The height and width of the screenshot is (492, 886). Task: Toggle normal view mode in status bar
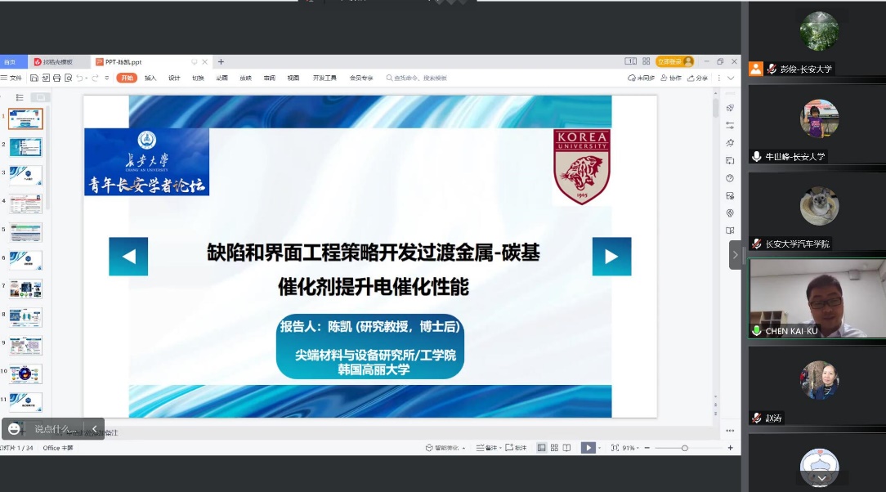click(541, 448)
